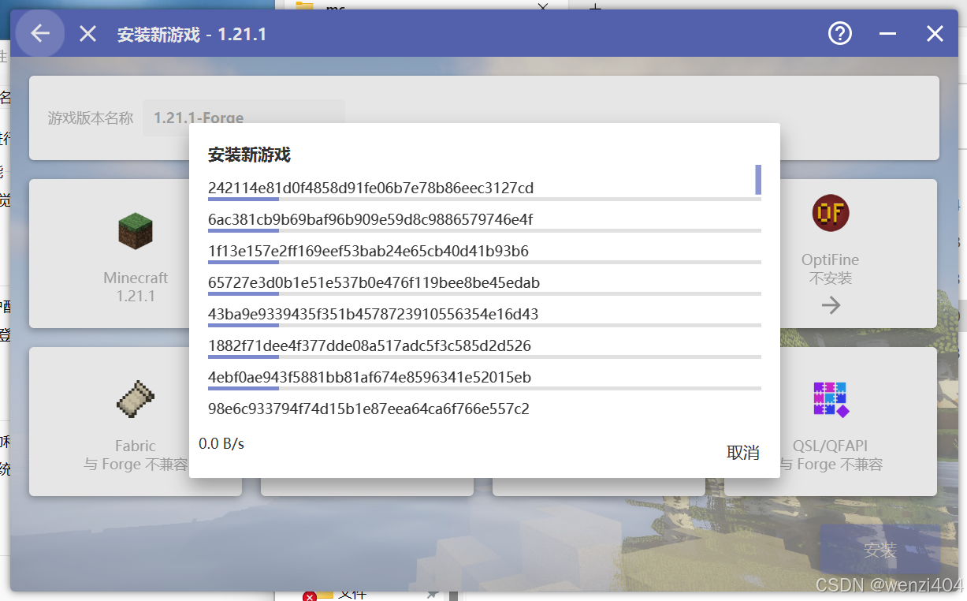This screenshot has height=601, width=967.
Task: Click progress bar under 6ac381cb9b69 entry
Action: (485, 230)
